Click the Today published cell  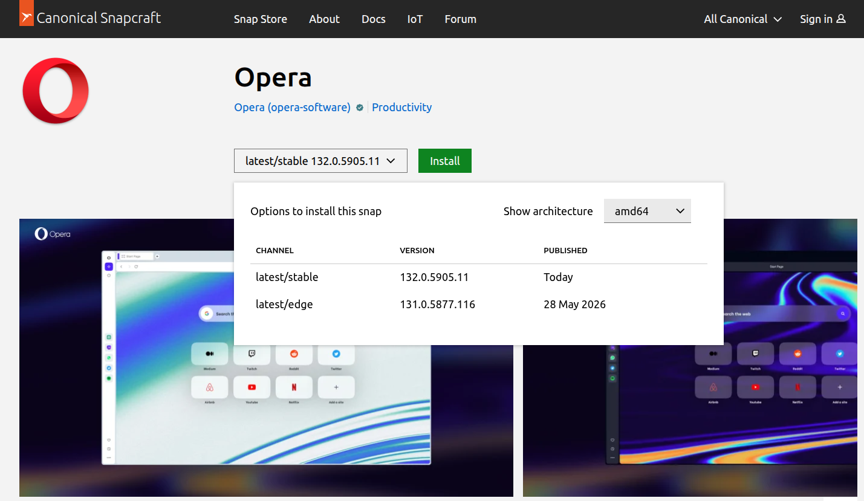pyautogui.click(x=558, y=277)
